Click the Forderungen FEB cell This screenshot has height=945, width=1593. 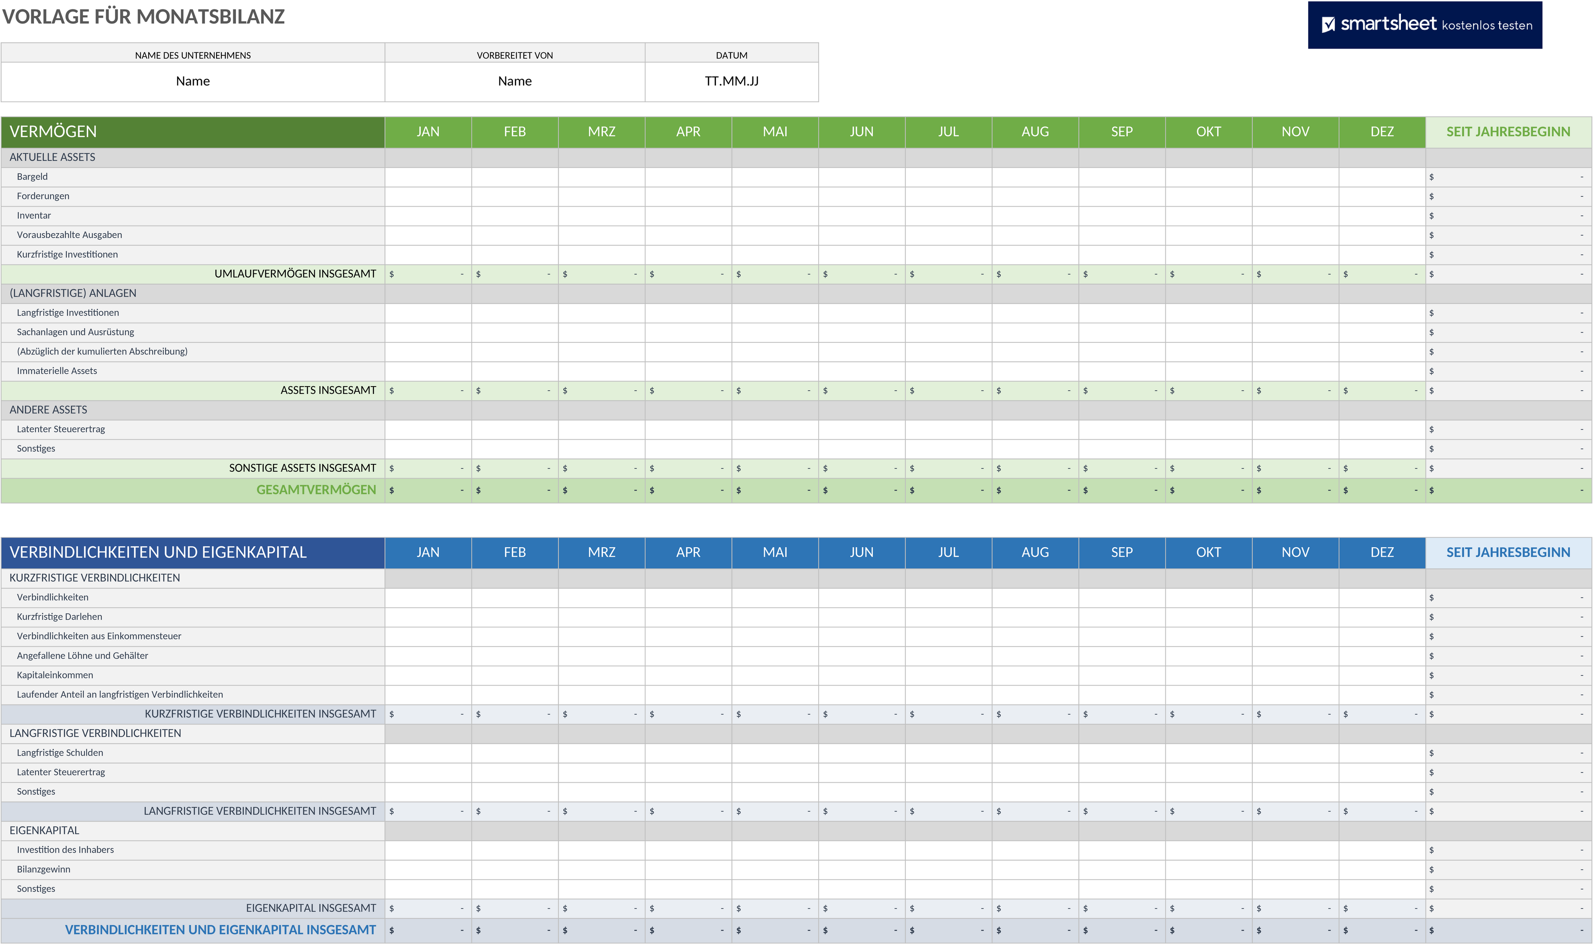click(x=515, y=196)
